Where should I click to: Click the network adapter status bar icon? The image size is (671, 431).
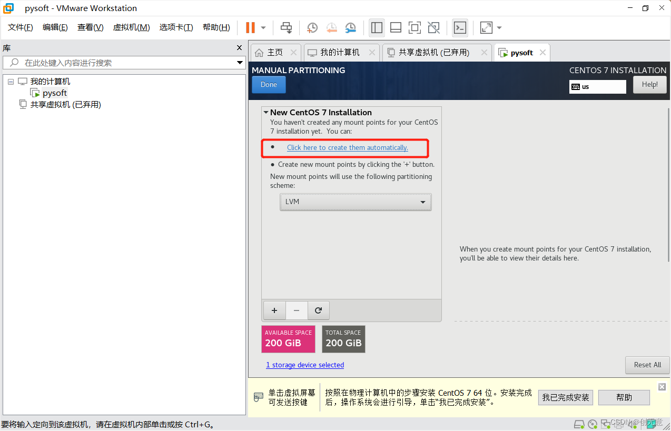coord(605,424)
